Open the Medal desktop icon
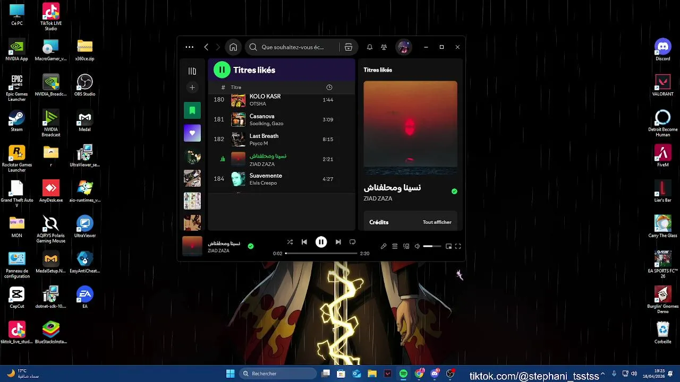 coord(85,121)
